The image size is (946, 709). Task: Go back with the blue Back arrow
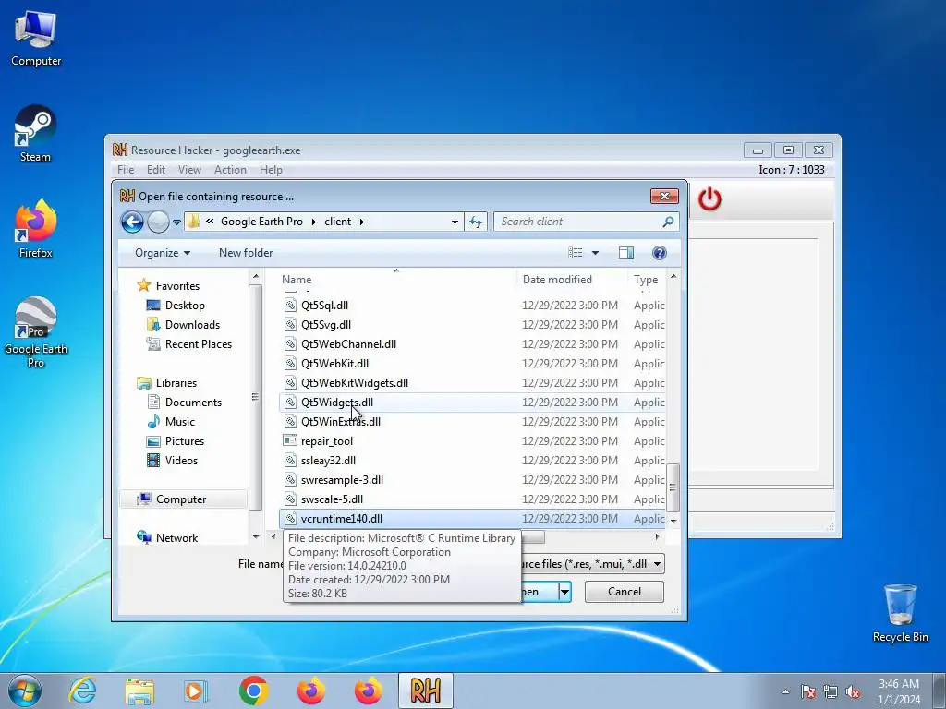[132, 222]
